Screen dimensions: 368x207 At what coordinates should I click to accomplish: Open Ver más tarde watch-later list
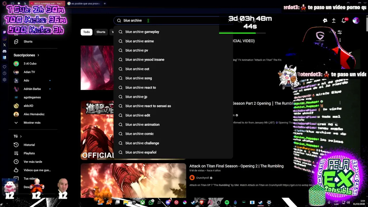pyautogui.click(x=32, y=162)
